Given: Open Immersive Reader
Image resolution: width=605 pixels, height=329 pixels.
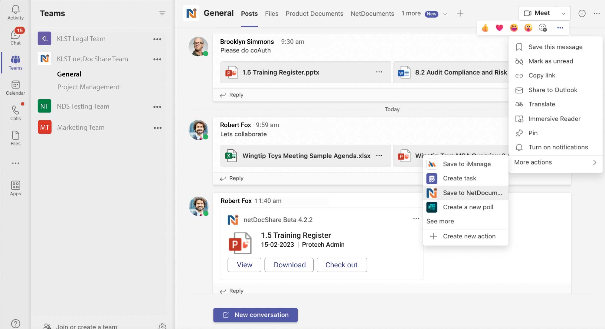Looking at the screenshot, I should [x=555, y=119].
